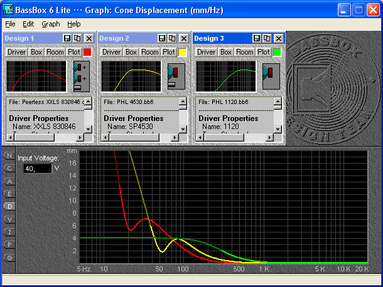383x287 pixels.
Task: Click the Plot button in Design 2
Action: pos(168,52)
